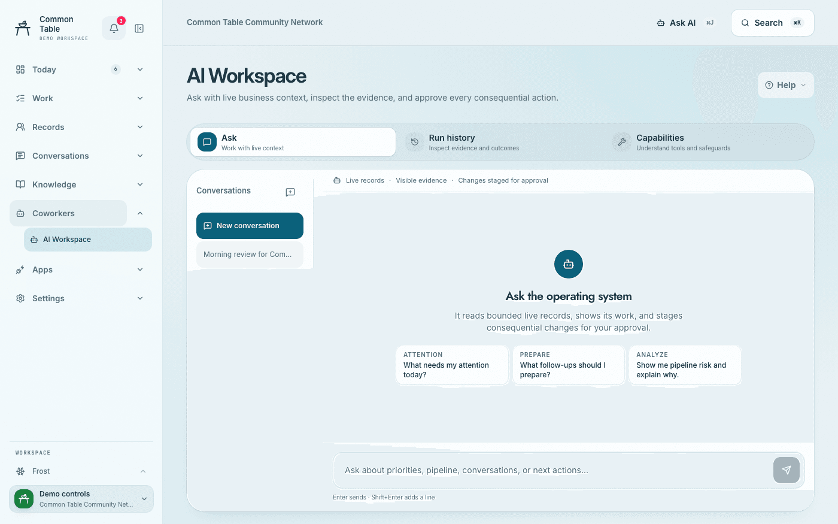Switch to the Capabilities tab

point(708,143)
